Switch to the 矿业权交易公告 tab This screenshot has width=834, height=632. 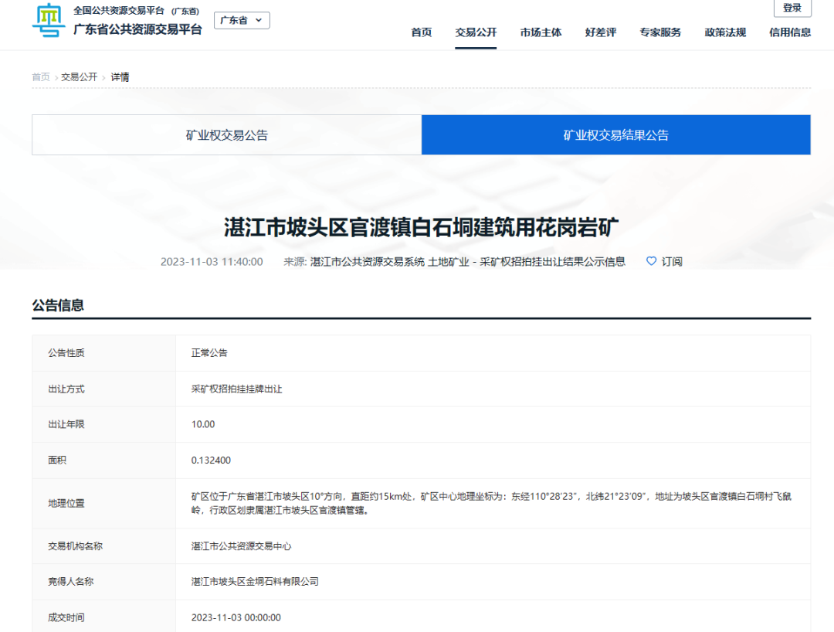point(226,135)
